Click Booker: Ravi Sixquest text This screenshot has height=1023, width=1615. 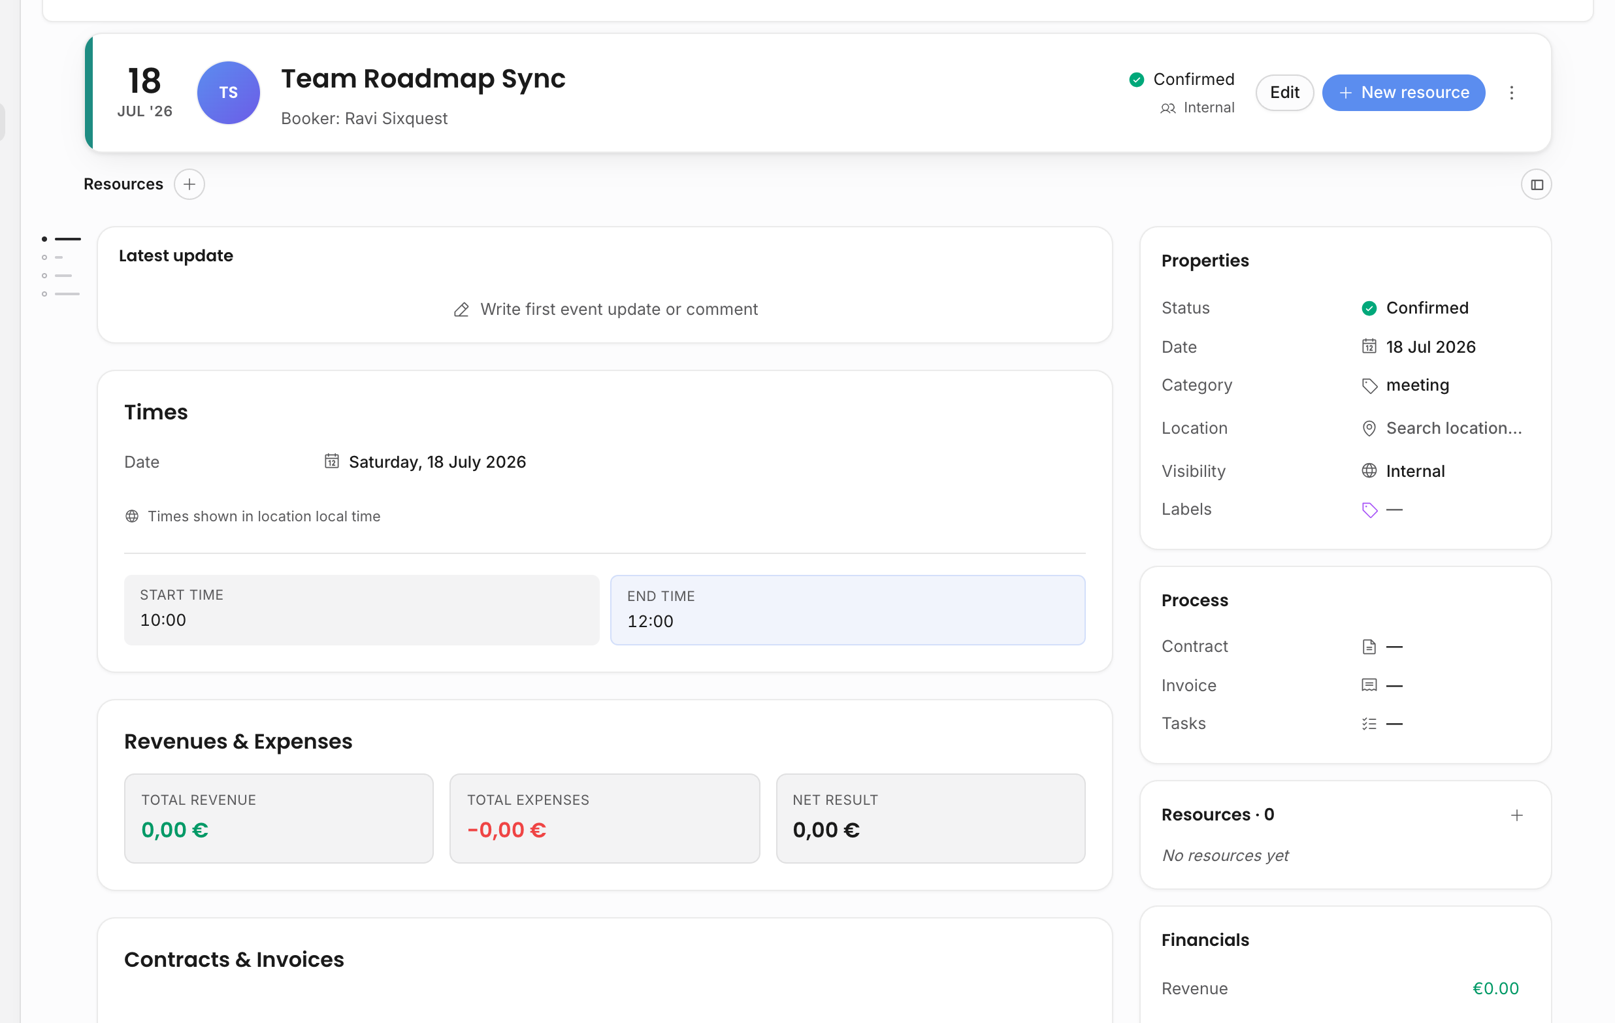(x=363, y=118)
